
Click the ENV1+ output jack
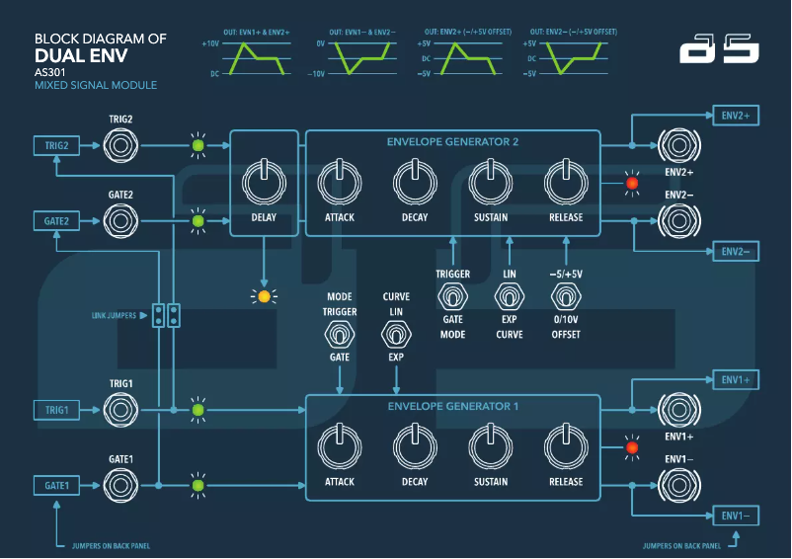tap(676, 409)
